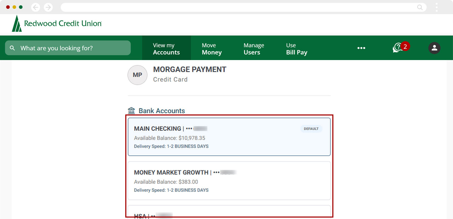Screen dimensions: 453x219
Task: Switch to the View my Accounts tab
Action: pos(166,48)
